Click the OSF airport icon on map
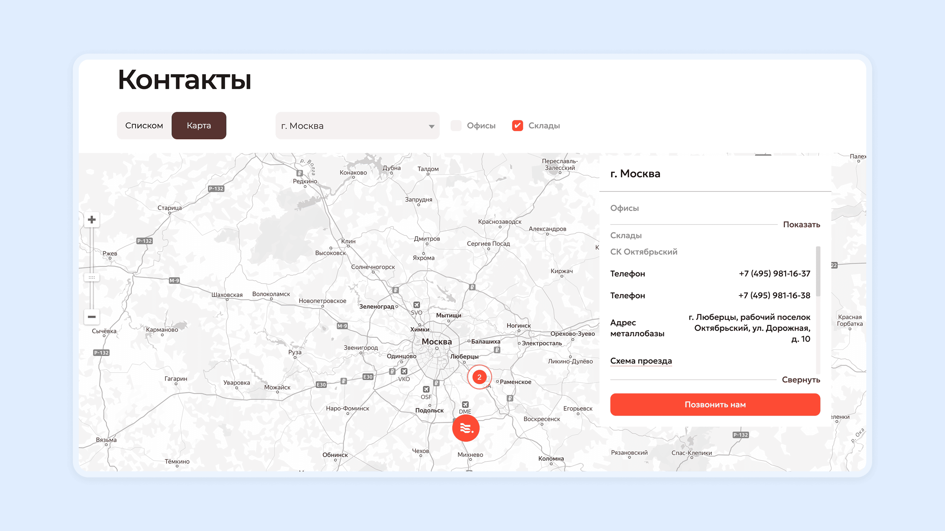 point(426,389)
